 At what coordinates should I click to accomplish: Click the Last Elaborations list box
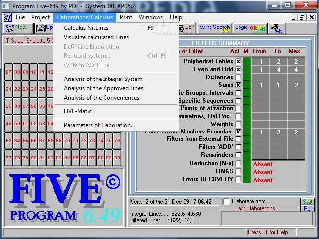pos(267,218)
